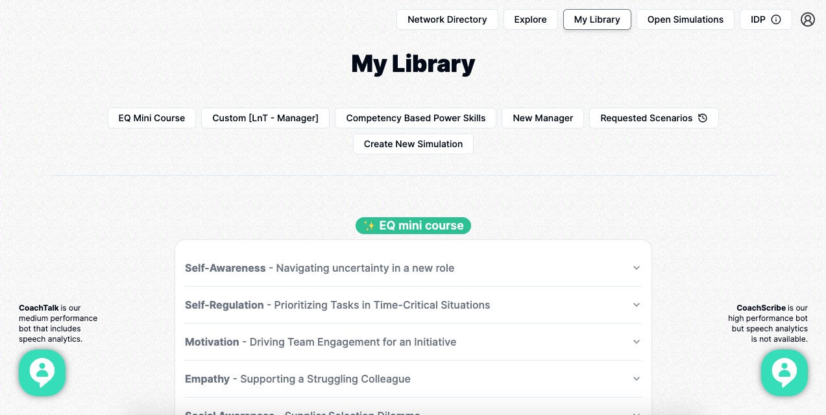Switch to Open Simulations tab
The image size is (826, 415).
pyautogui.click(x=685, y=19)
